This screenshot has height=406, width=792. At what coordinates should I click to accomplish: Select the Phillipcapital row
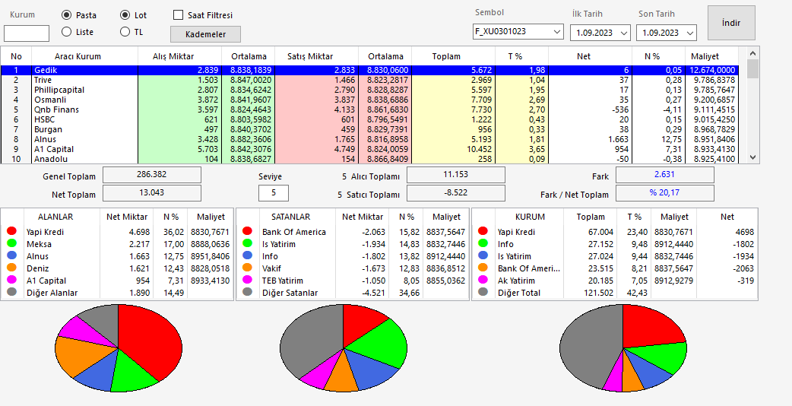pyautogui.click(x=369, y=90)
